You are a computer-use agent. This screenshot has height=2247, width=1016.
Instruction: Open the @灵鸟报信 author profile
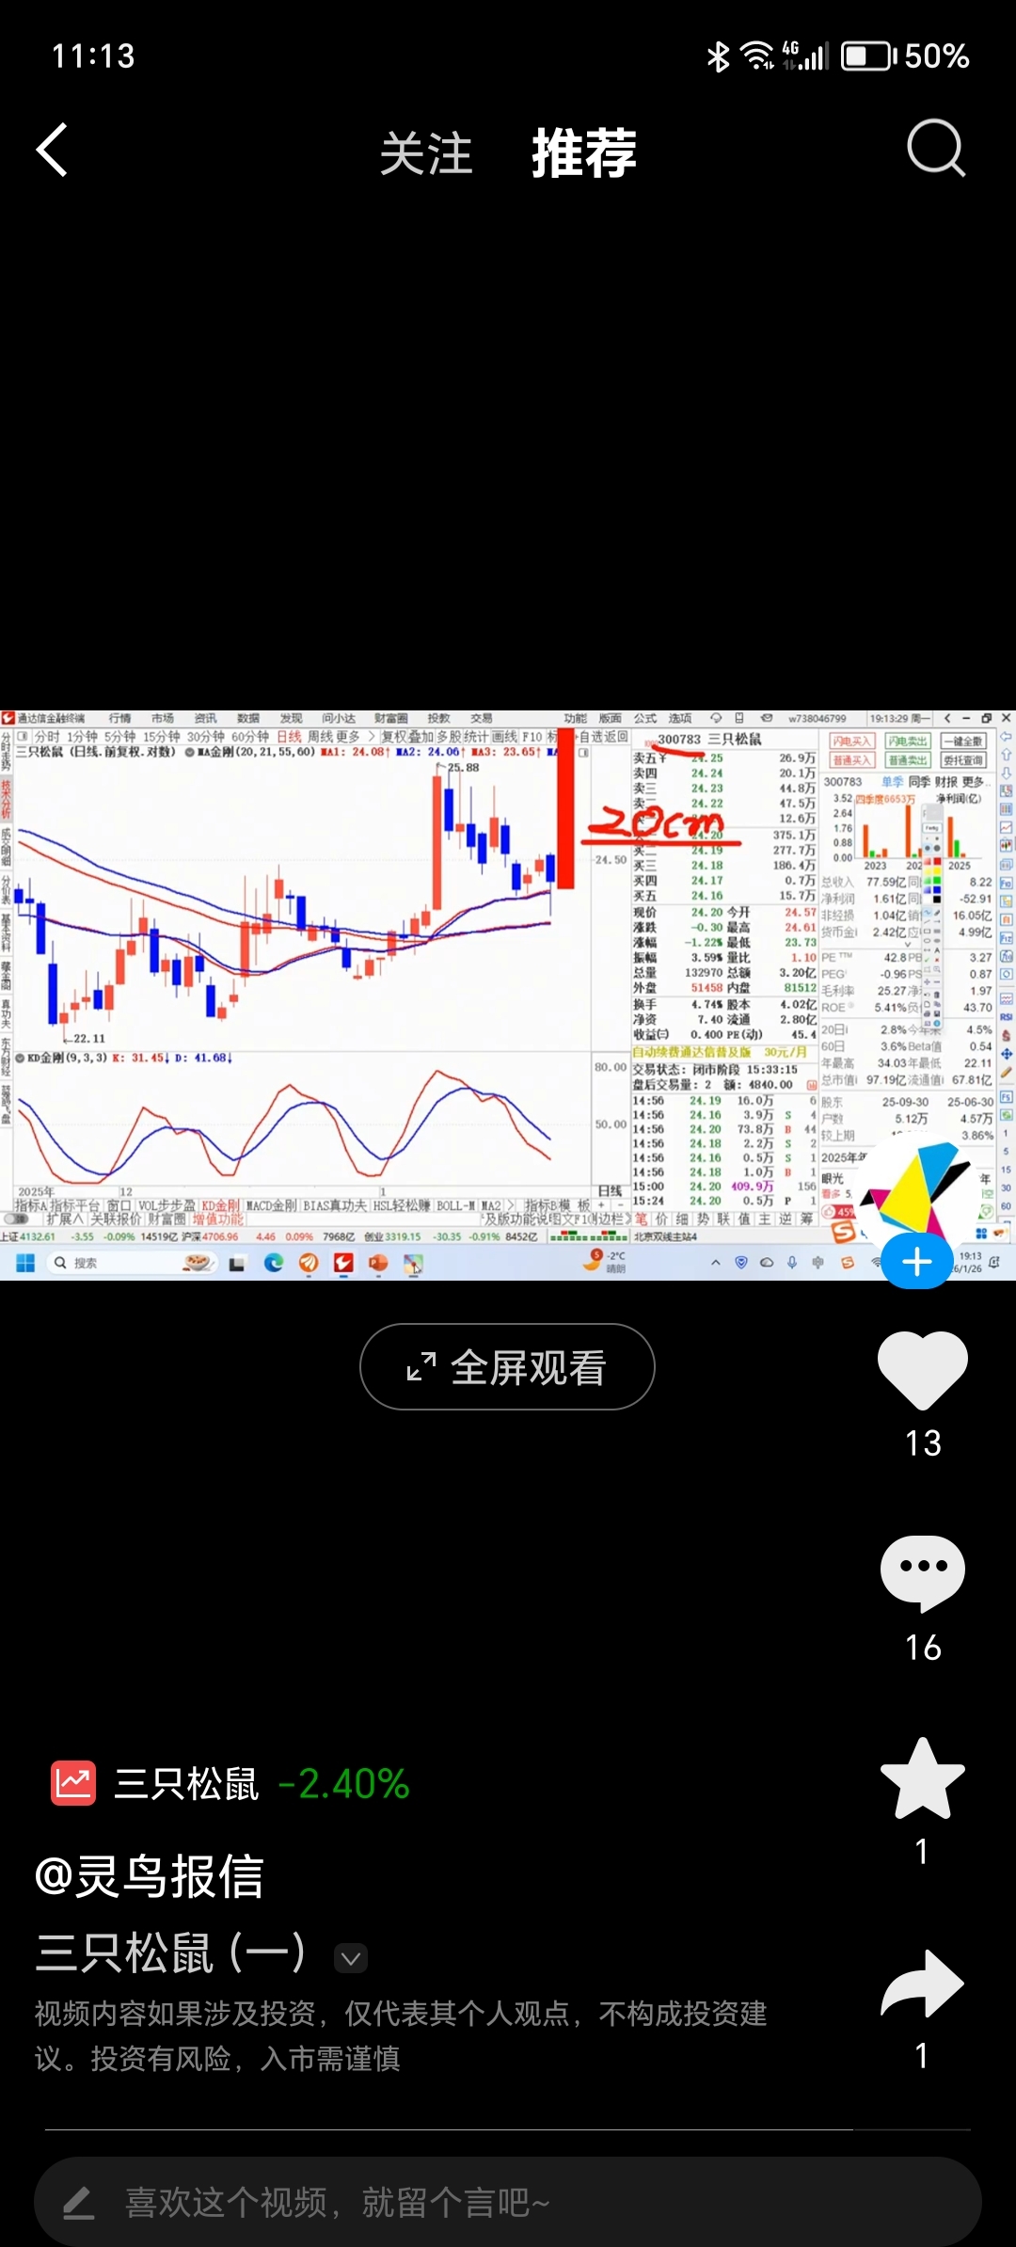(149, 1876)
